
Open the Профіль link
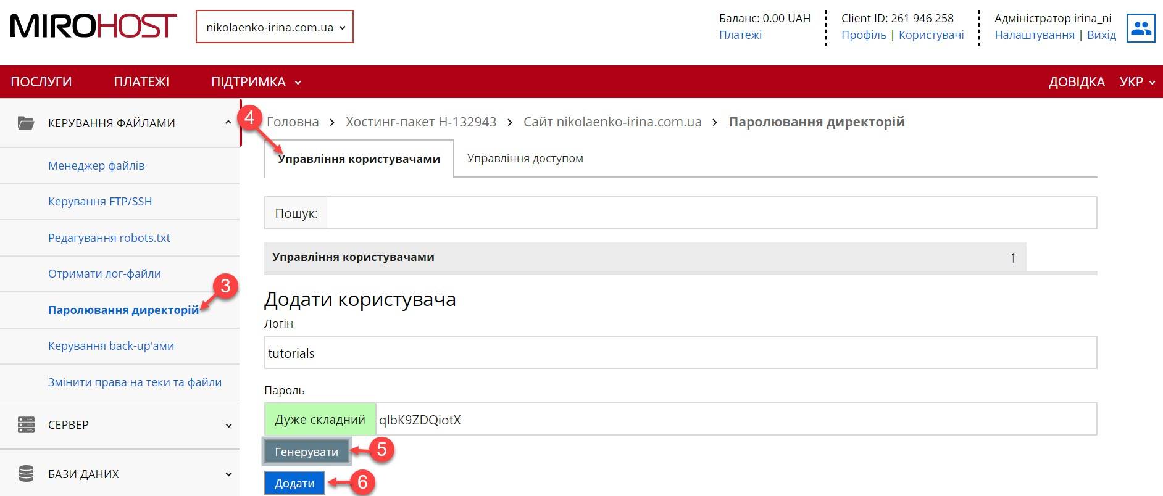tap(864, 35)
